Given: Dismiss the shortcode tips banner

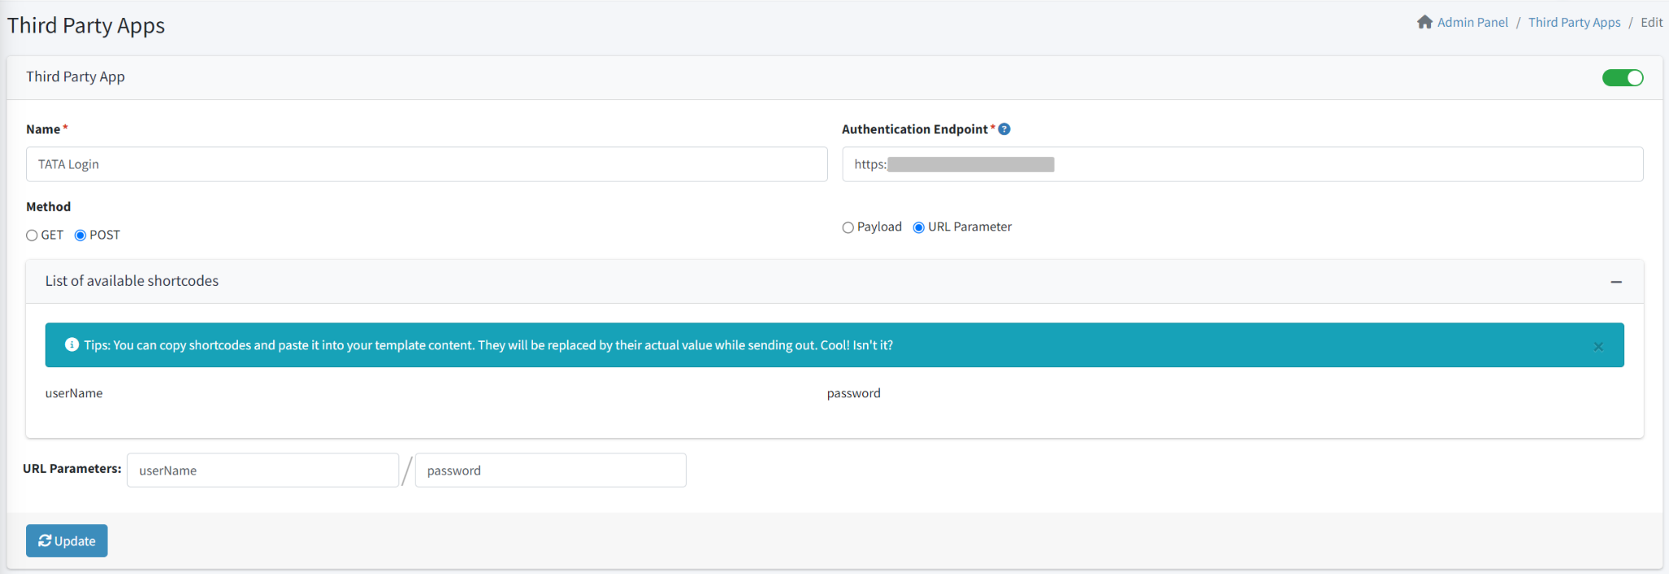Looking at the screenshot, I should click(x=1598, y=346).
